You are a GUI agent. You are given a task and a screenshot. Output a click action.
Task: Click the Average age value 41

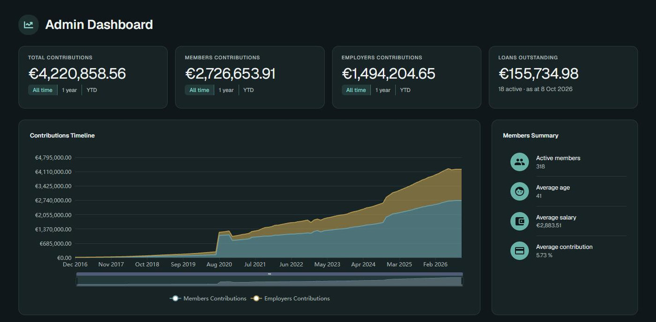pyautogui.click(x=539, y=196)
